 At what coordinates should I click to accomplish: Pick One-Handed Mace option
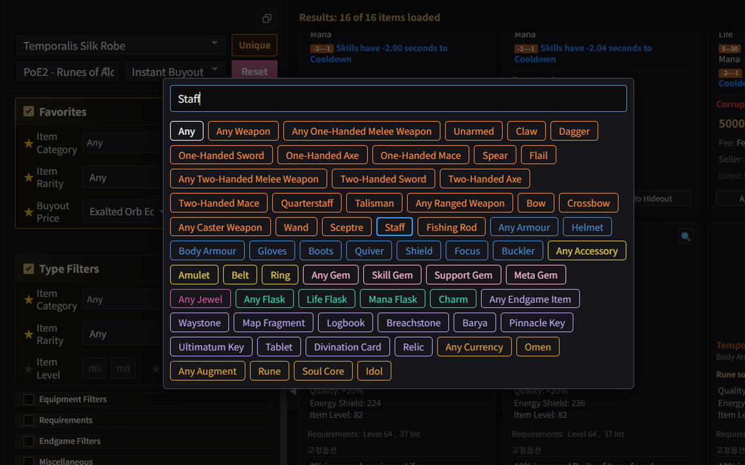click(x=421, y=155)
